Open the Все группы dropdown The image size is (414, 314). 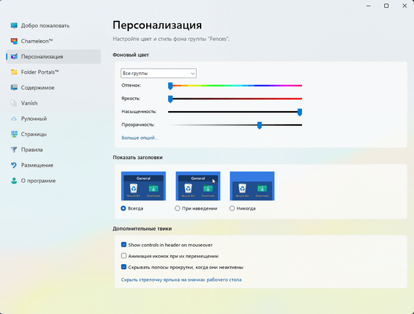(158, 74)
